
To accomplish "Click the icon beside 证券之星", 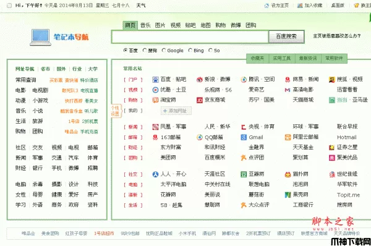I will coord(331,148).
